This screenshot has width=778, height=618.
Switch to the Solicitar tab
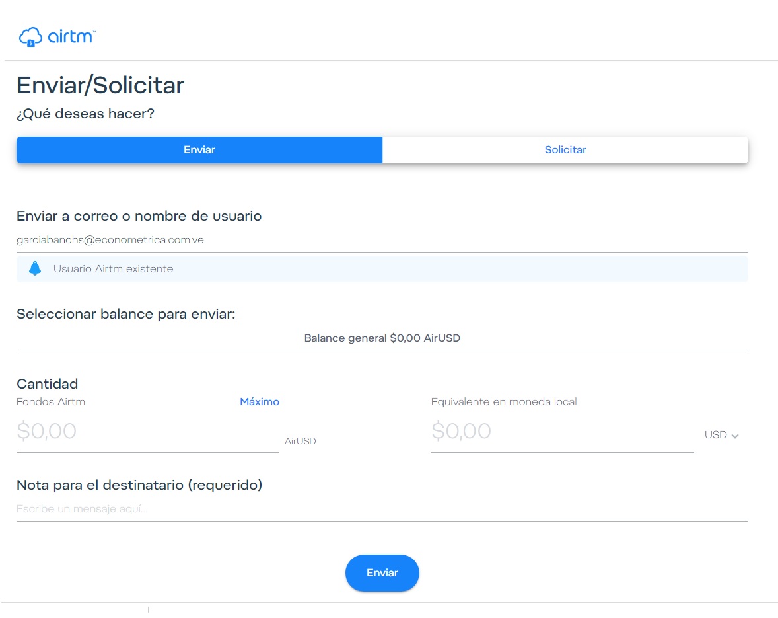[565, 150]
